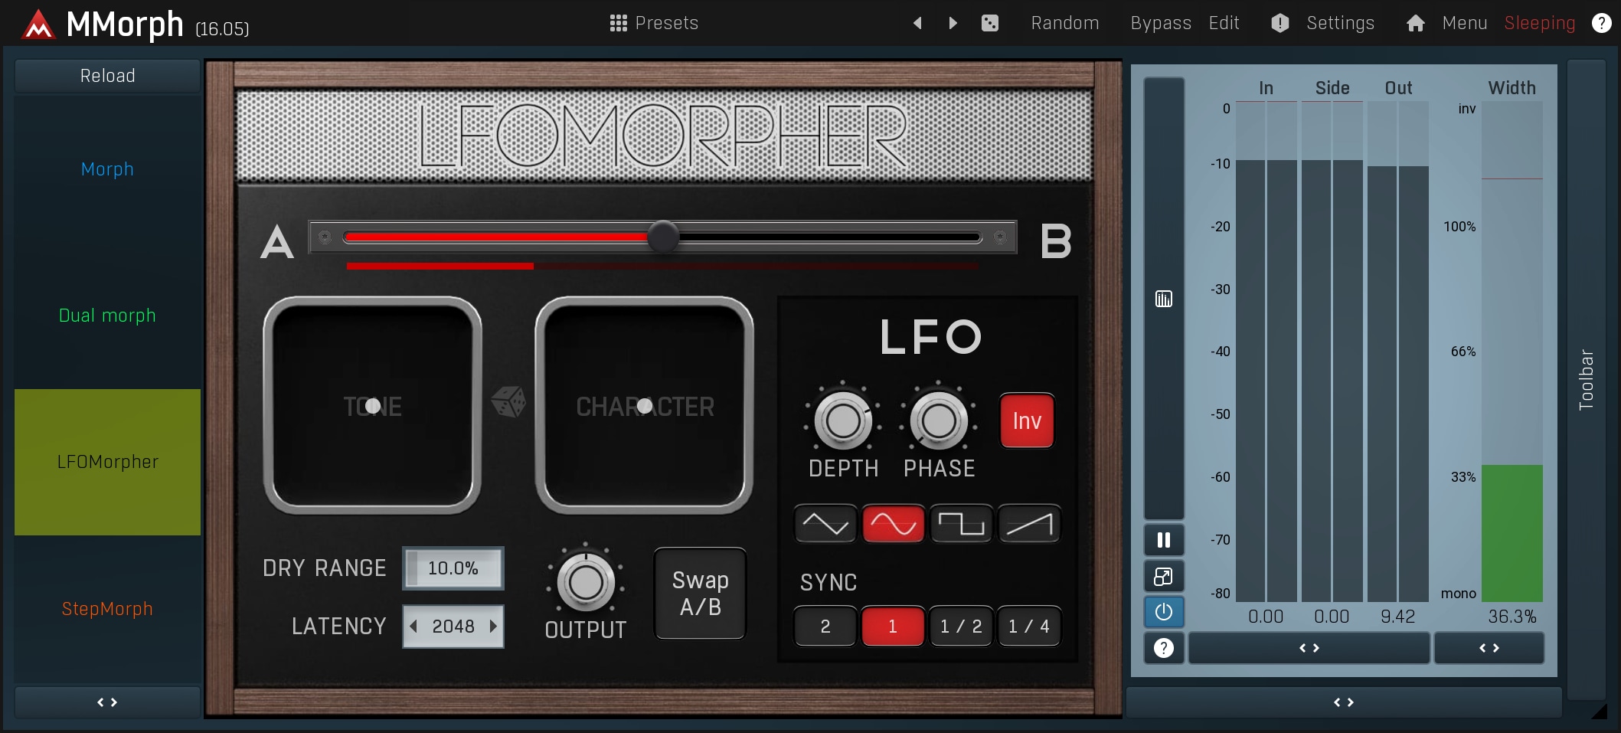Click the Side meter header
The width and height of the screenshot is (1621, 733).
point(1332,88)
